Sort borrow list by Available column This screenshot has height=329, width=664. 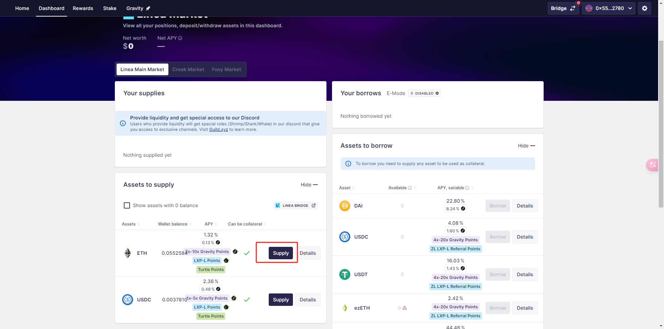click(402, 188)
